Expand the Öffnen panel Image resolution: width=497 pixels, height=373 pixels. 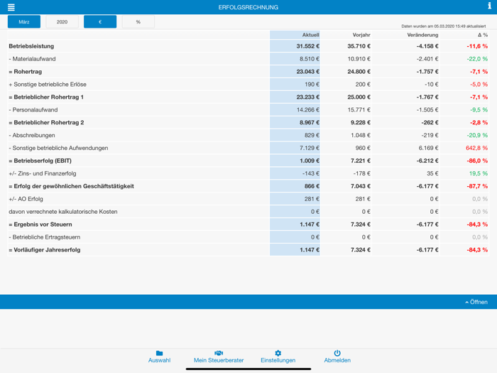(476, 302)
